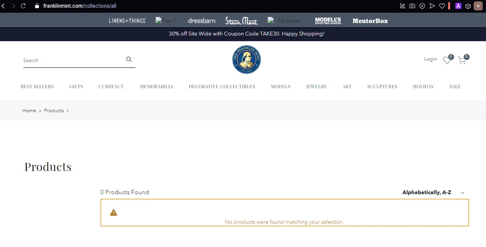
Task: Click the shield X blocker icon
Action: tap(422, 6)
